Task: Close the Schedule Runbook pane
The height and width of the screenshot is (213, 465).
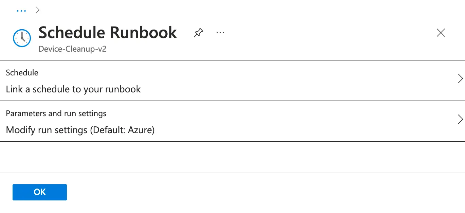Action: point(441,33)
